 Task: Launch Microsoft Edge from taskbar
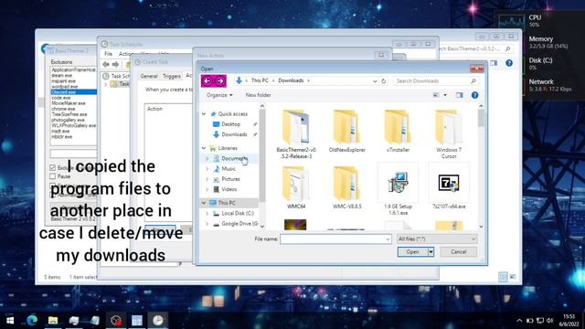(32, 321)
